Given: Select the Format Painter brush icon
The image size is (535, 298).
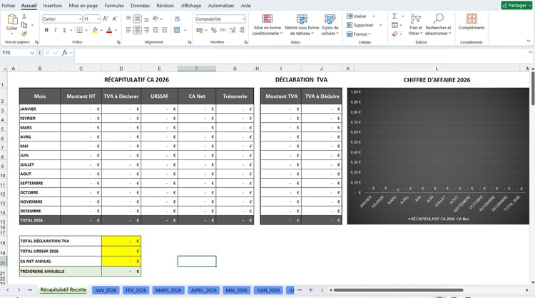Looking at the screenshot, I should [24, 34].
